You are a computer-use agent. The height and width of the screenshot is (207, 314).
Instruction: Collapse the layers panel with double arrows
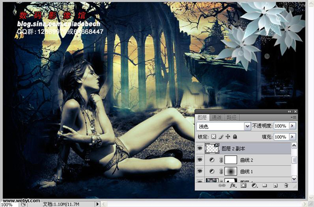(289, 111)
